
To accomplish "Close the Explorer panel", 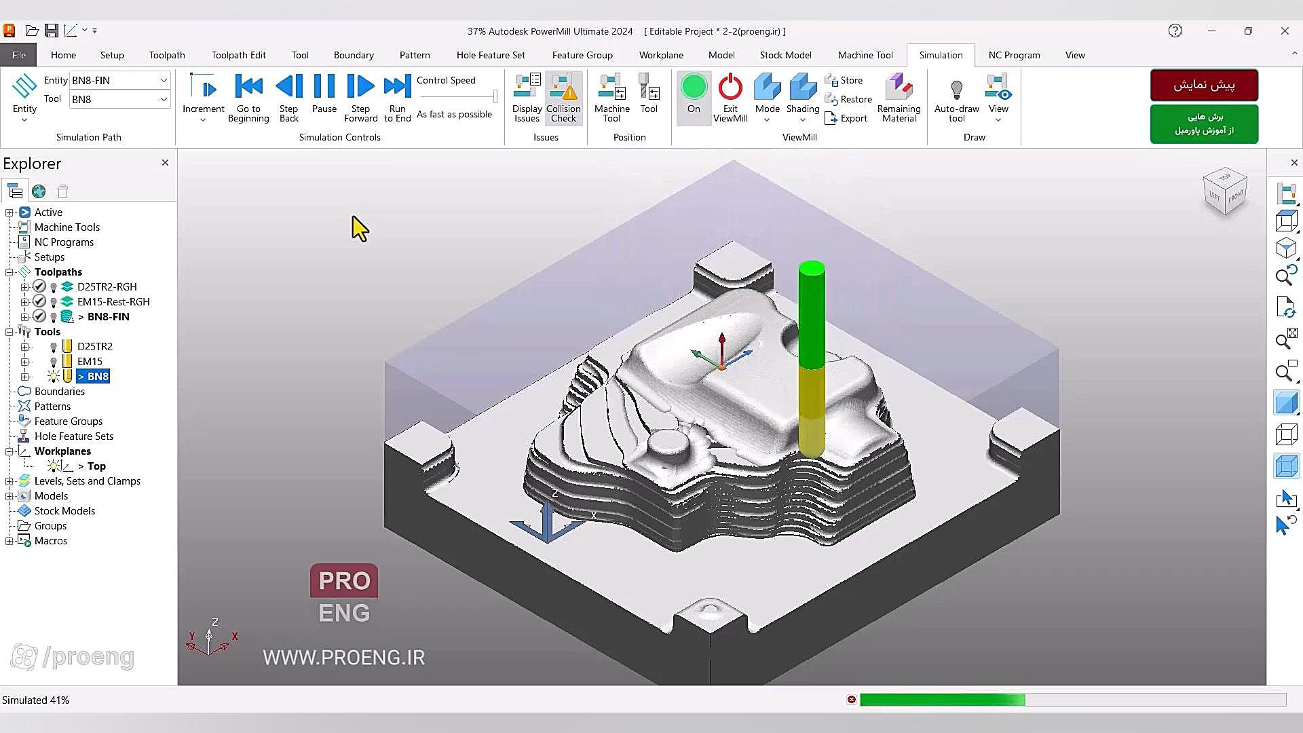I will point(165,163).
